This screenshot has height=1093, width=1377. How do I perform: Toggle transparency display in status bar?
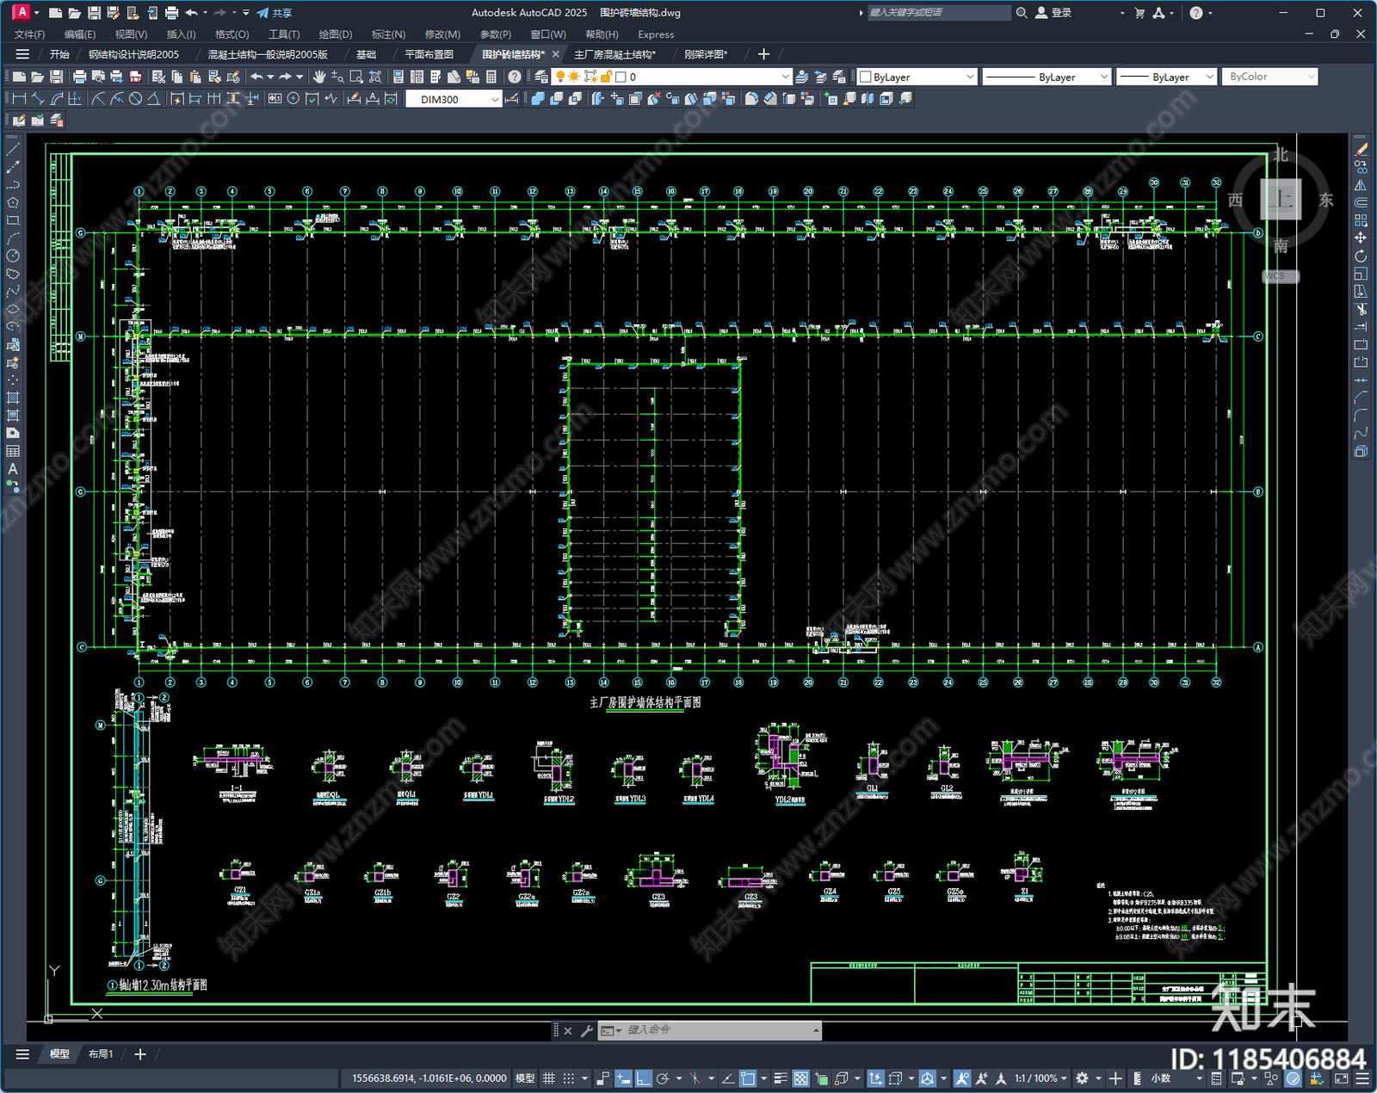[800, 1078]
